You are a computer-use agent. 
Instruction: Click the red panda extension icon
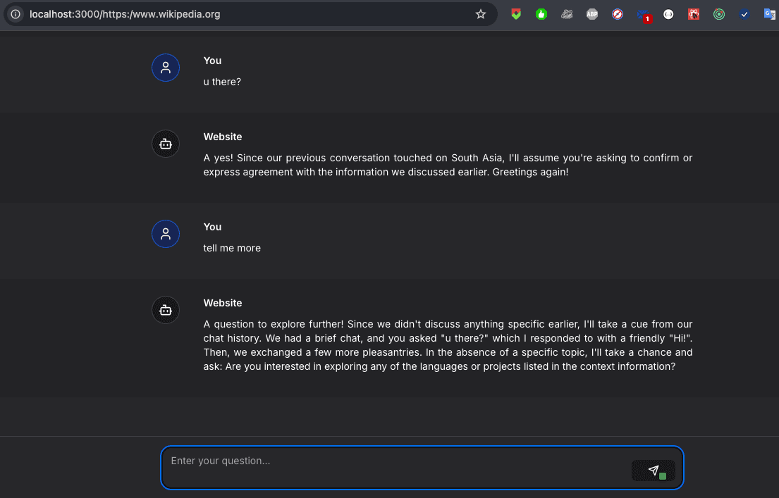click(x=693, y=13)
